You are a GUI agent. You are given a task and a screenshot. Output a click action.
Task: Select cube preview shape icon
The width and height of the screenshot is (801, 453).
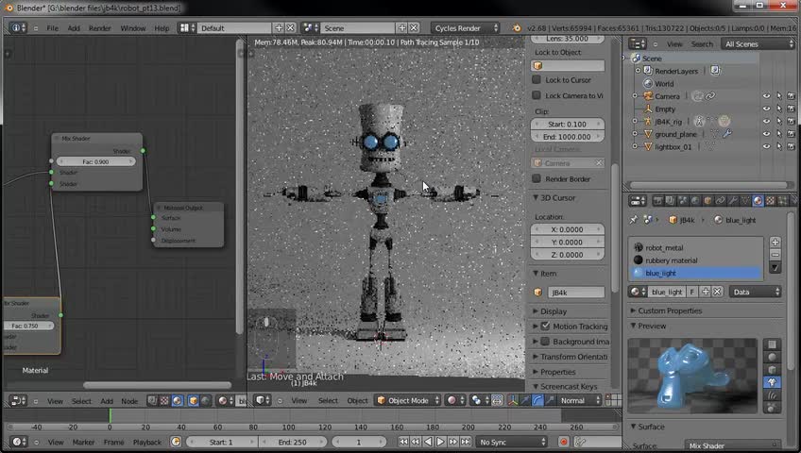point(772,369)
